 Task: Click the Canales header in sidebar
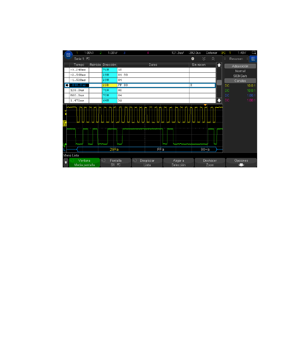240,81
